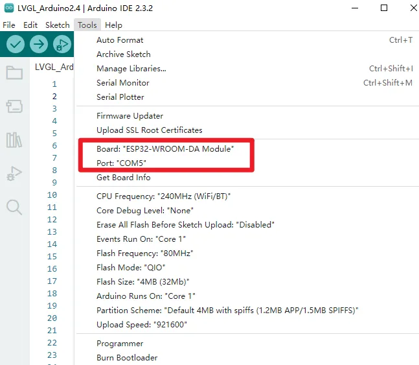Open the Boards Manager sidebar icon
This screenshot has width=419, height=365.
click(x=14, y=106)
